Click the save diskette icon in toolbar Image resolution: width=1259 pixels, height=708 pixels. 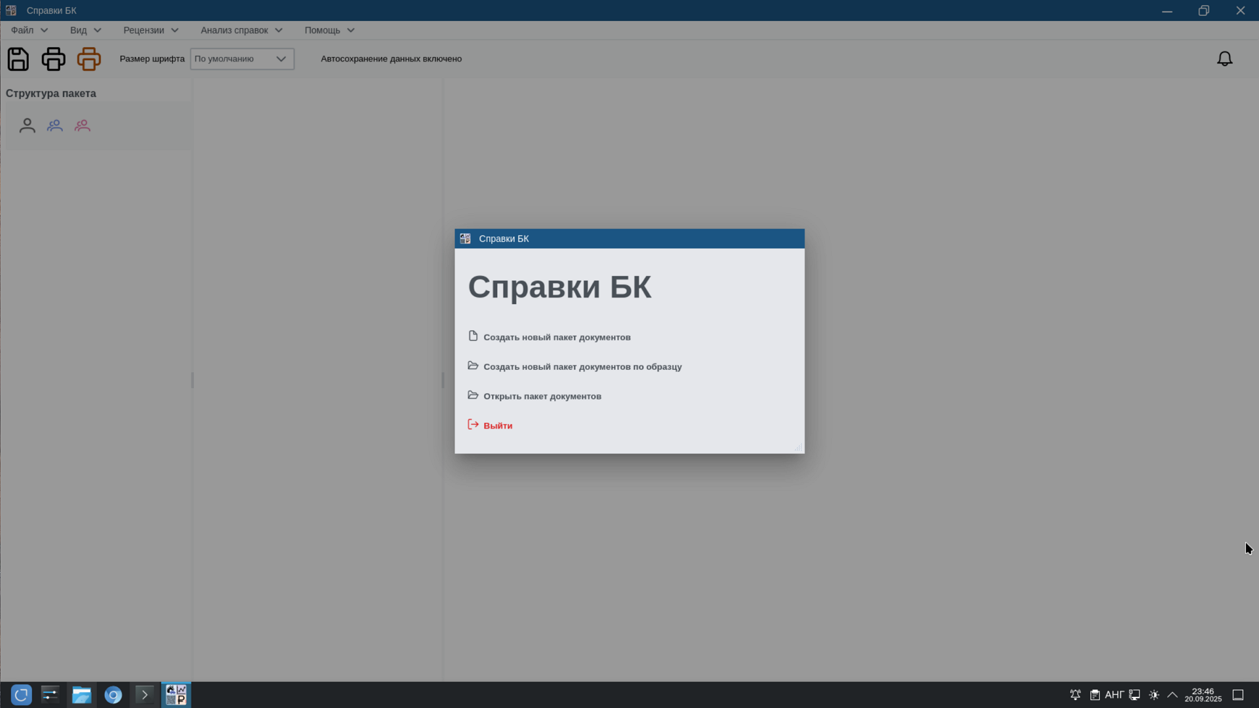tap(18, 59)
